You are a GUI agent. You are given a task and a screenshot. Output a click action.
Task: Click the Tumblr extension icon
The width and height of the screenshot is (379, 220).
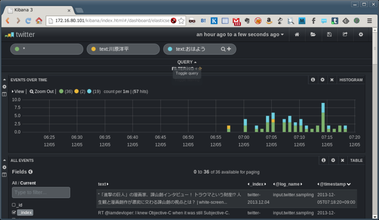pyautogui.click(x=335, y=21)
